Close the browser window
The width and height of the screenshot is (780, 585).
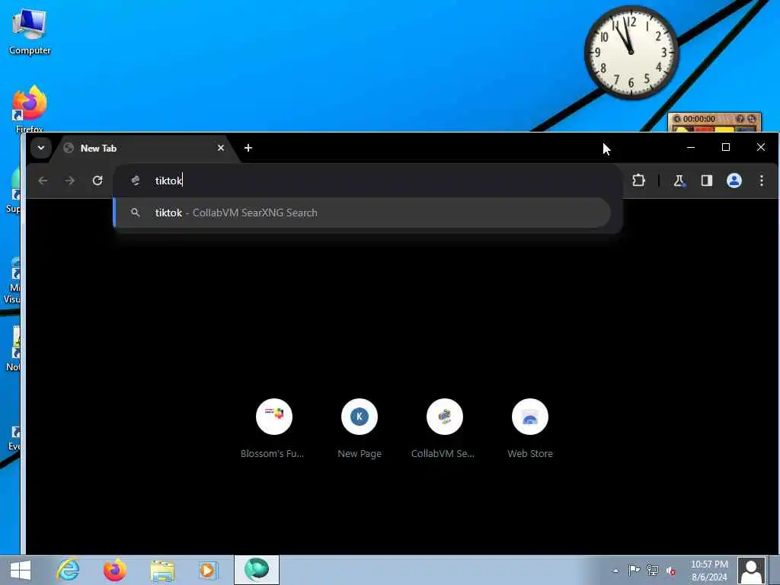click(761, 147)
